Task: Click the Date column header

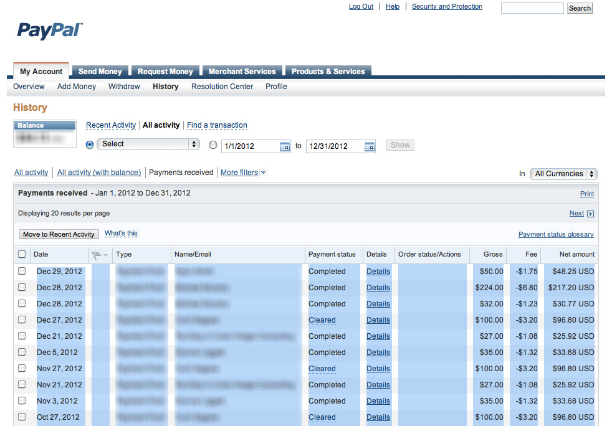Action: click(x=41, y=254)
